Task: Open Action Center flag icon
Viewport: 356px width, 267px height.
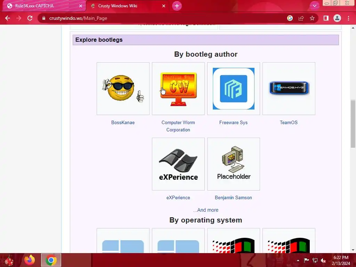Action: [x=306, y=260]
